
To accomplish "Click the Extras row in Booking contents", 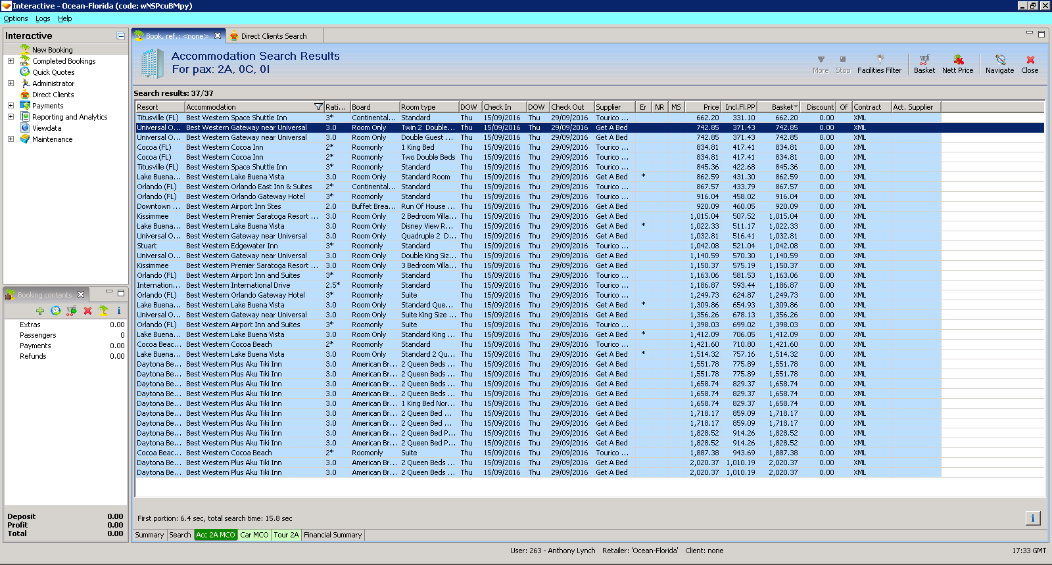I will pos(66,325).
